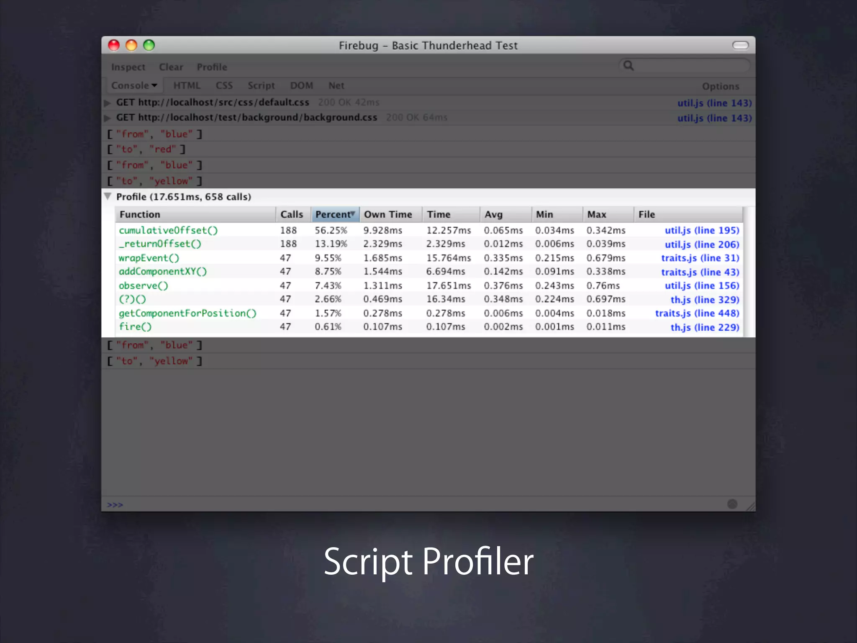Toggle sort on Percent column header
Viewport: 857px width, 643px height.
pyautogui.click(x=335, y=214)
